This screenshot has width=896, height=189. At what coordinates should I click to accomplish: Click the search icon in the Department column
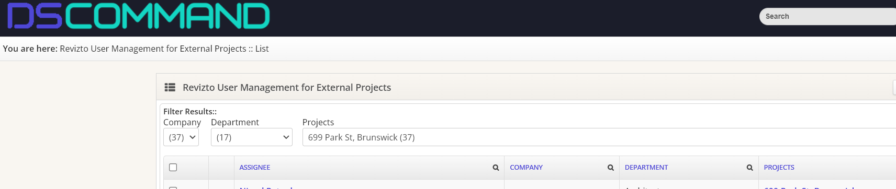click(749, 168)
